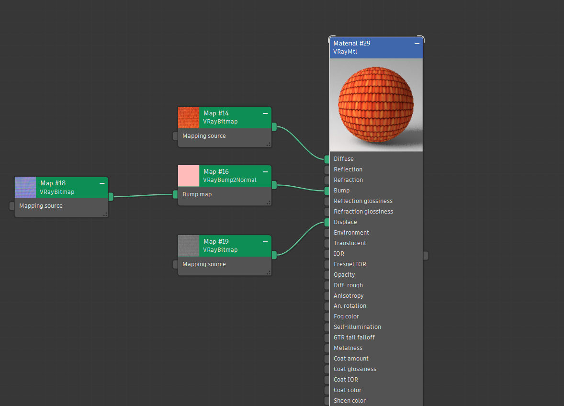Click the Coat color input socket
Screen dimensions: 564x406
[x=327, y=390]
